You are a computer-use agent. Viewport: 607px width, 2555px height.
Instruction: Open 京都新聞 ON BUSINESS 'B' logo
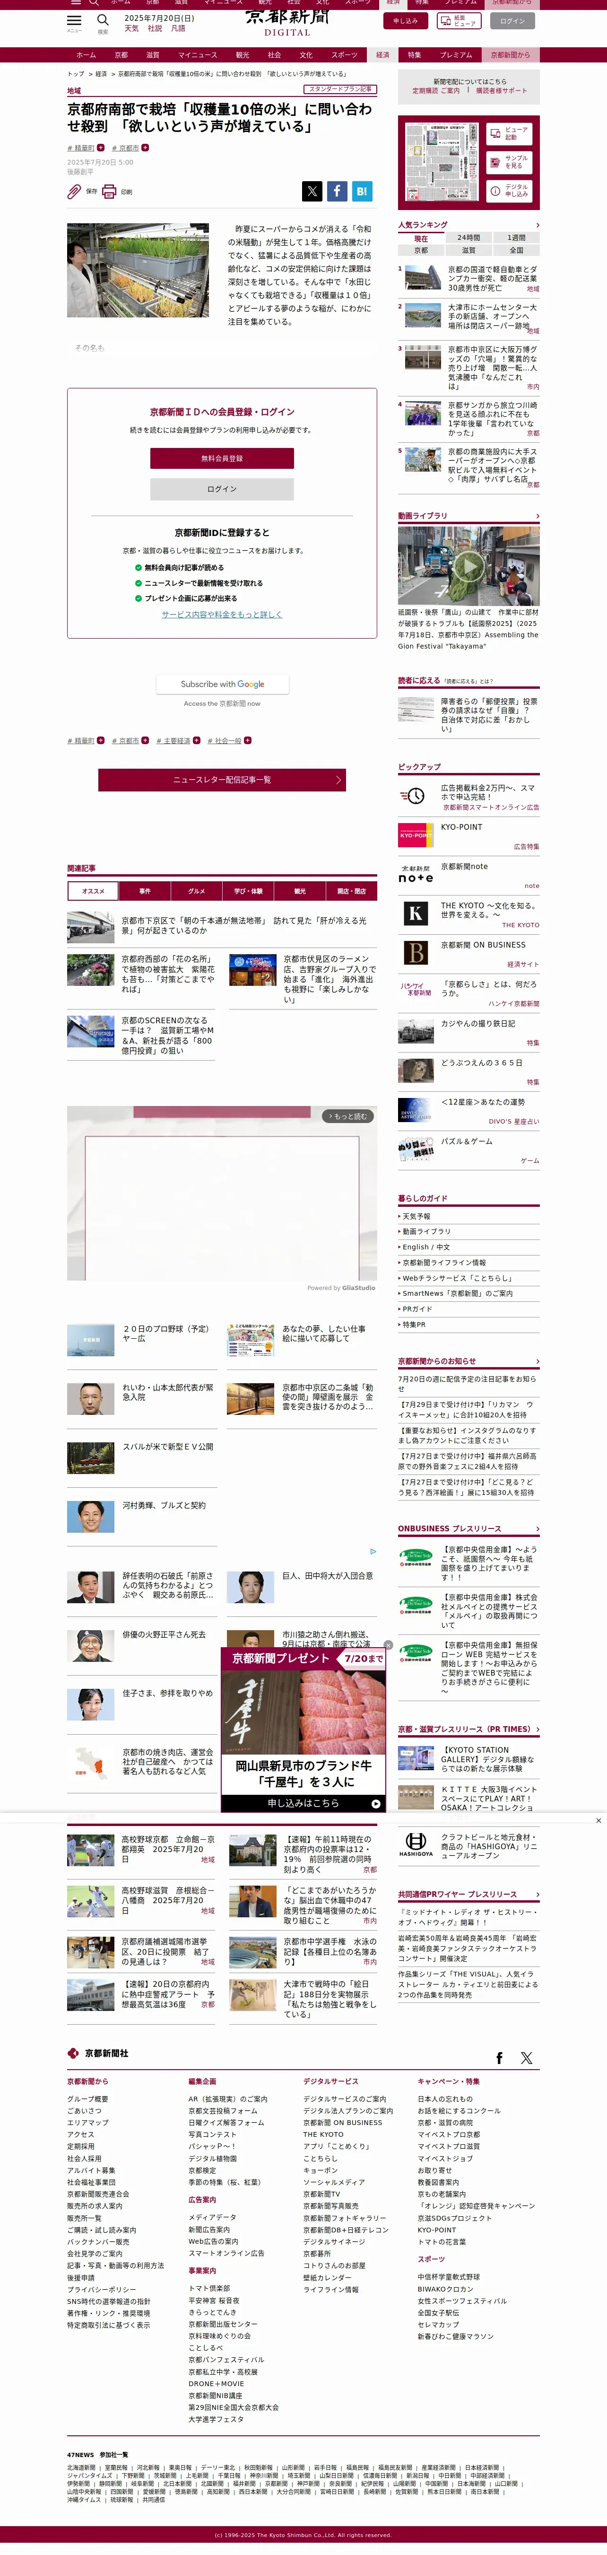tap(415, 953)
